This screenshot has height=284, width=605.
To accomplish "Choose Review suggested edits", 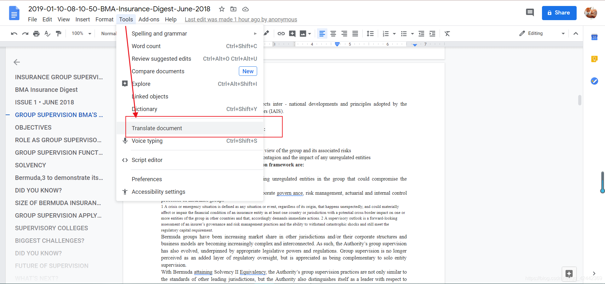I will click(190, 59).
